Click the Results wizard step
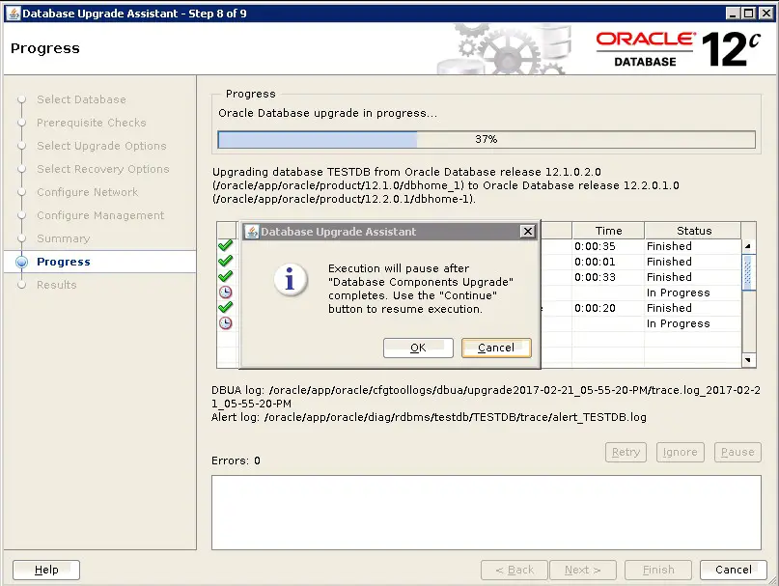 click(x=57, y=285)
